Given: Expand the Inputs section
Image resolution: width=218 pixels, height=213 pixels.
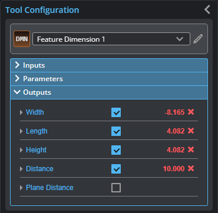Looking at the screenshot, I should point(109,65).
